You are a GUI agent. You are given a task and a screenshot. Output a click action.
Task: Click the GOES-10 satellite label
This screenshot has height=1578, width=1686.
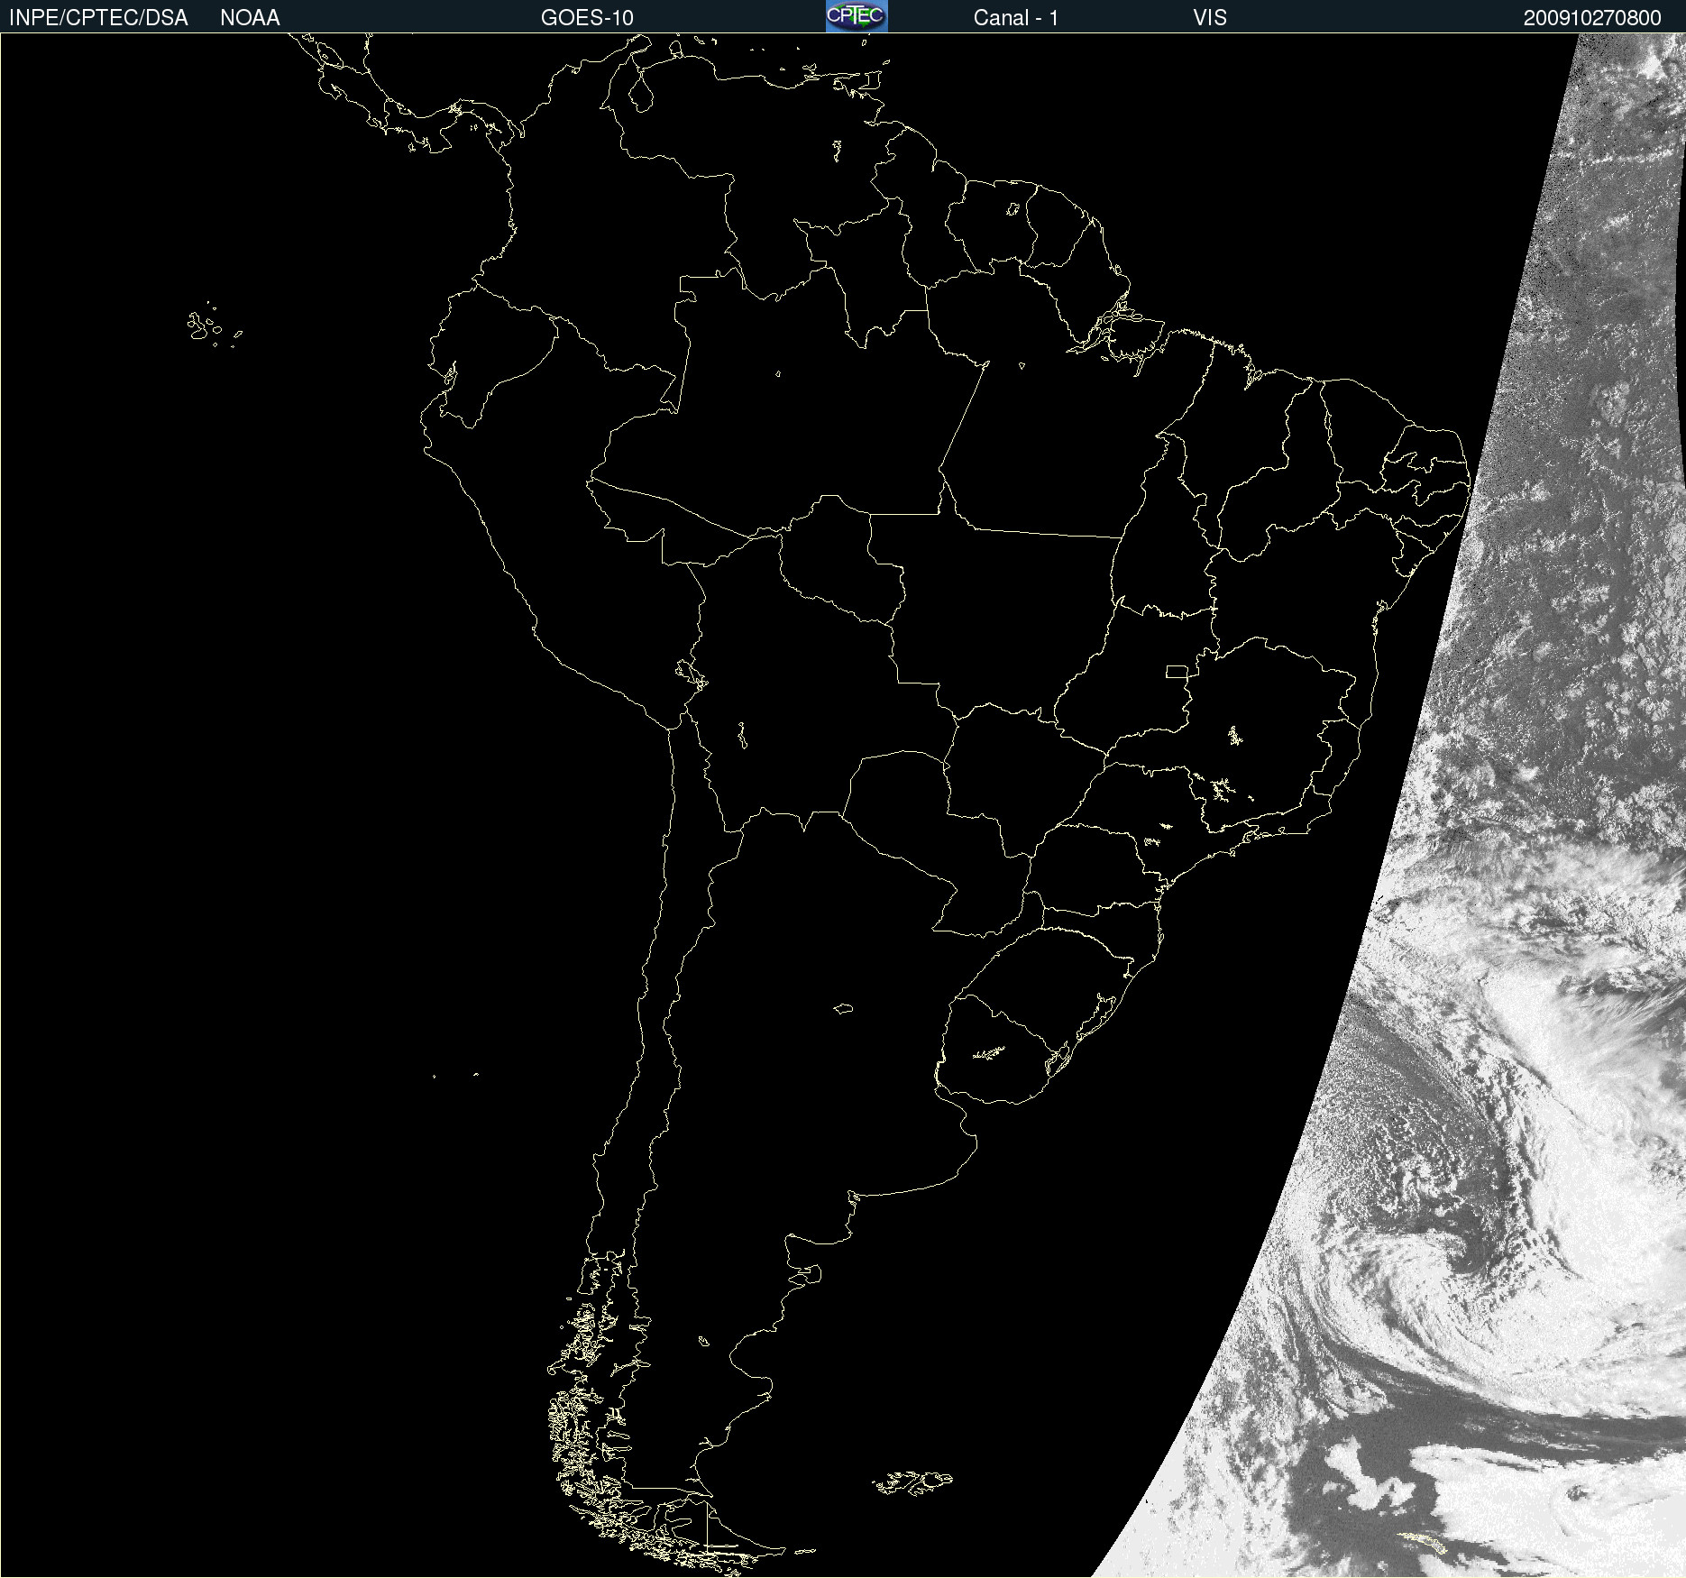pyautogui.click(x=587, y=18)
